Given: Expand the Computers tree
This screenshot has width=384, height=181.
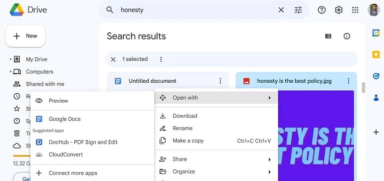Looking at the screenshot, I should point(10,72).
